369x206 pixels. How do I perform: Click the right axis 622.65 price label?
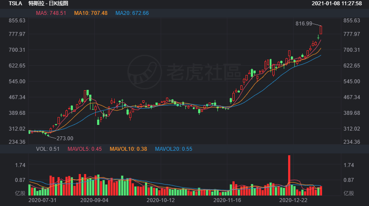tap(351, 66)
